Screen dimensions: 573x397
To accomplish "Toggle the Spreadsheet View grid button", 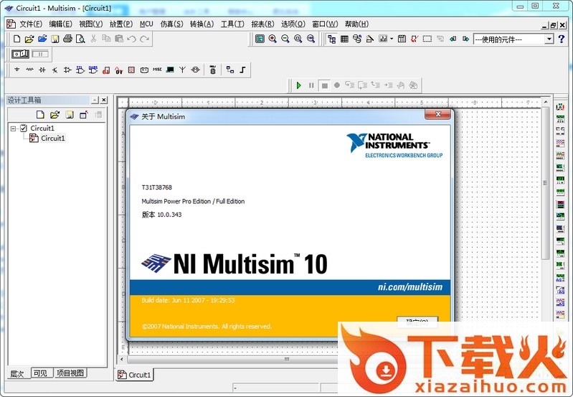I will point(344,39).
